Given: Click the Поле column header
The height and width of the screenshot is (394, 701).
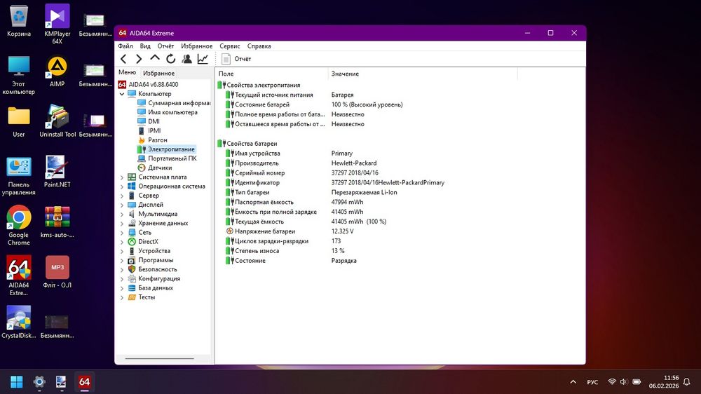Looking at the screenshot, I should (272, 74).
